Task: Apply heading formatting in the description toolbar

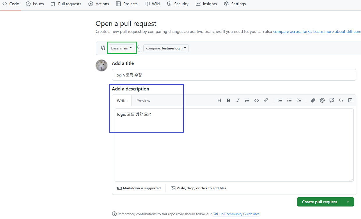Action: point(219,100)
